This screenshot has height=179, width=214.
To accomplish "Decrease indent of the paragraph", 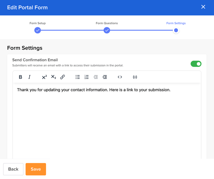I will (96, 77).
